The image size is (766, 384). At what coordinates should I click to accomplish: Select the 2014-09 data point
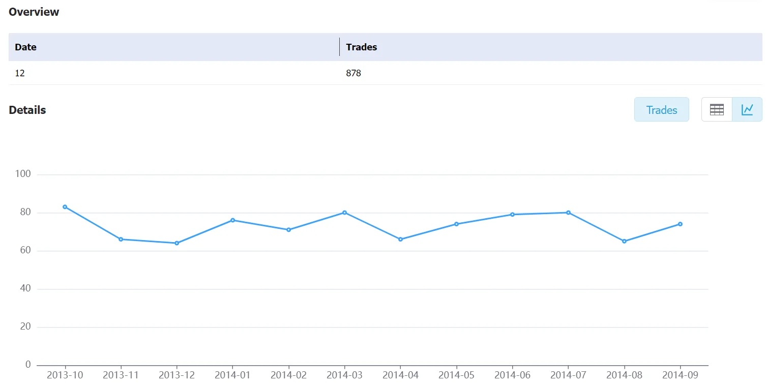click(681, 224)
